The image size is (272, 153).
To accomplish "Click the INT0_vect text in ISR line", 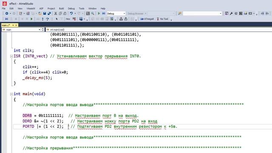I will pyautogui.click(x=35, y=56).
